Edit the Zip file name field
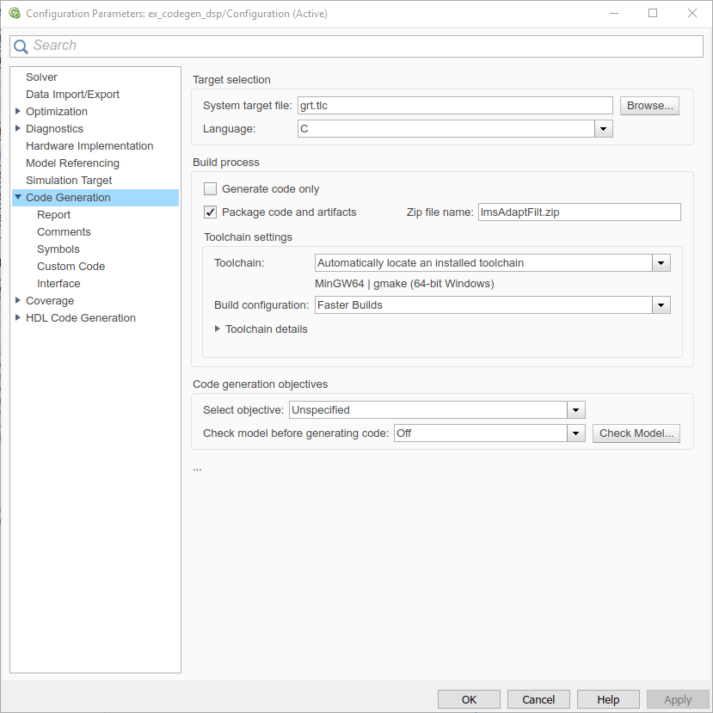This screenshot has height=713, width=713. point(580,212)
